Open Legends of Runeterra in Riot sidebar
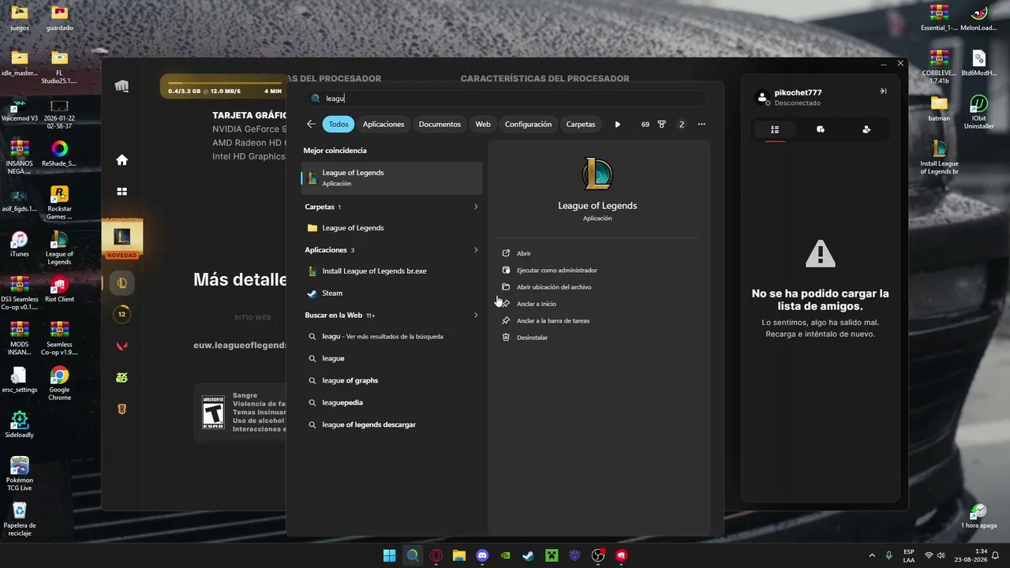 122,409
